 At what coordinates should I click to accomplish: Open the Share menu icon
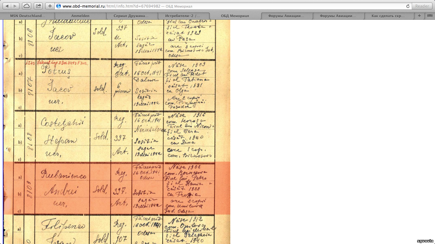(38, 6)
